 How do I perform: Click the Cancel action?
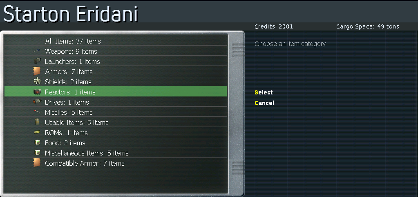click(264, 103)
